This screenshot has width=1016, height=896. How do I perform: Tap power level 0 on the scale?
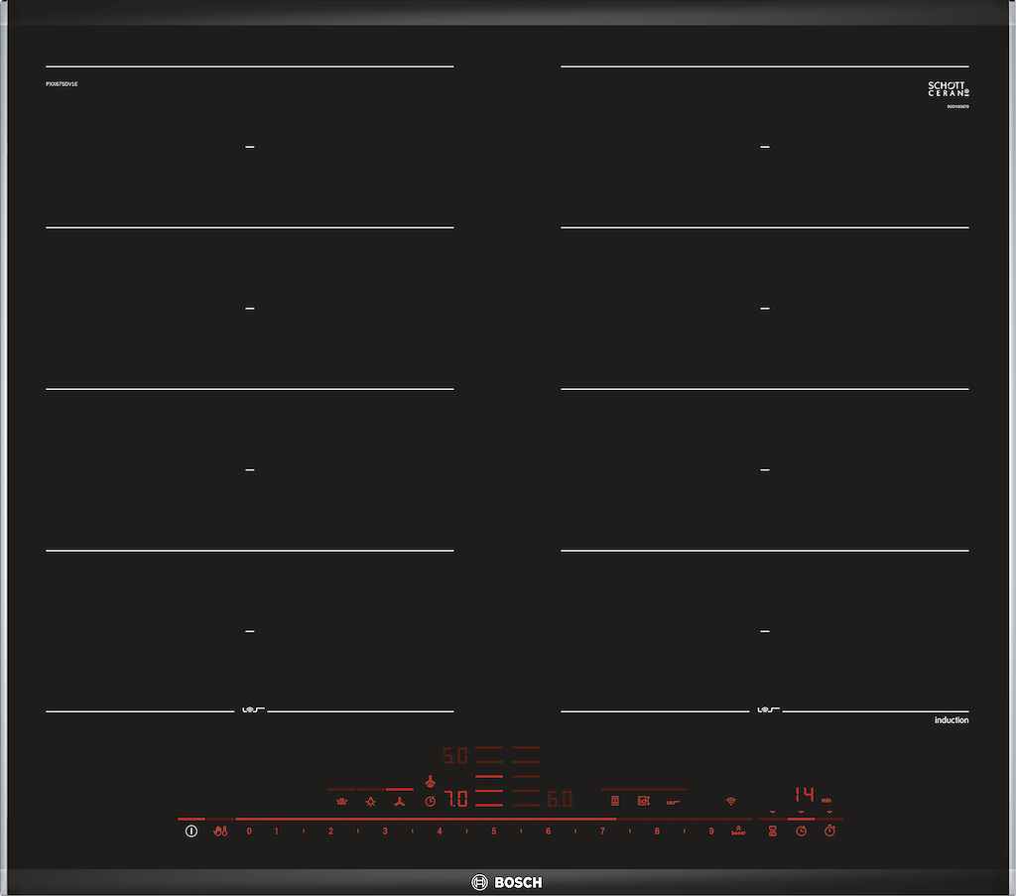pos(249,831)
